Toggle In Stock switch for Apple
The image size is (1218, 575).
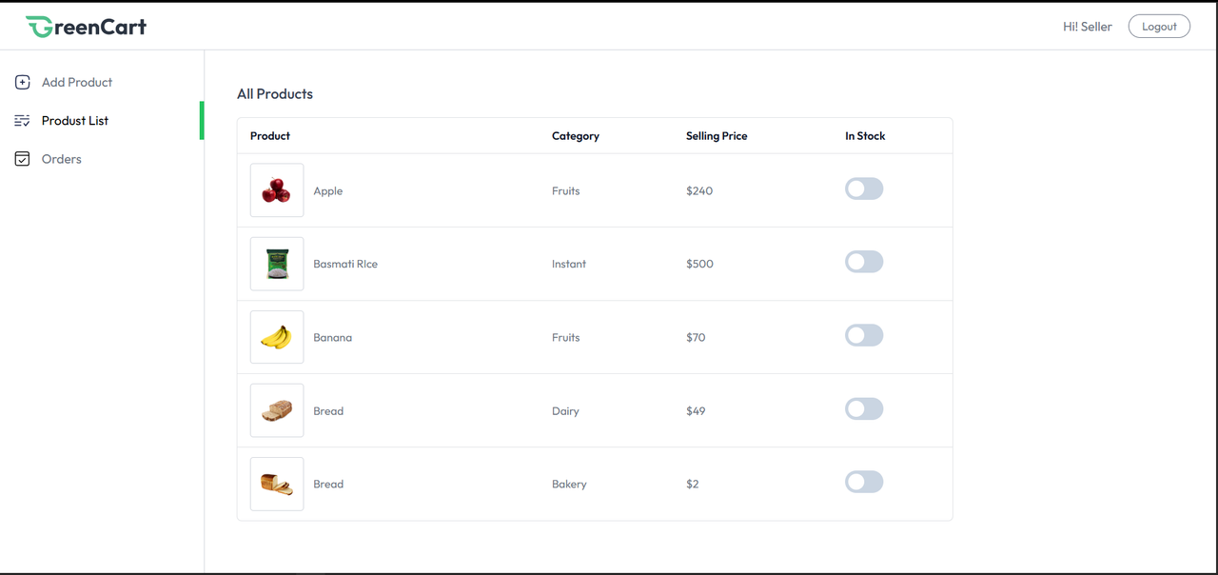click(864, 188)
